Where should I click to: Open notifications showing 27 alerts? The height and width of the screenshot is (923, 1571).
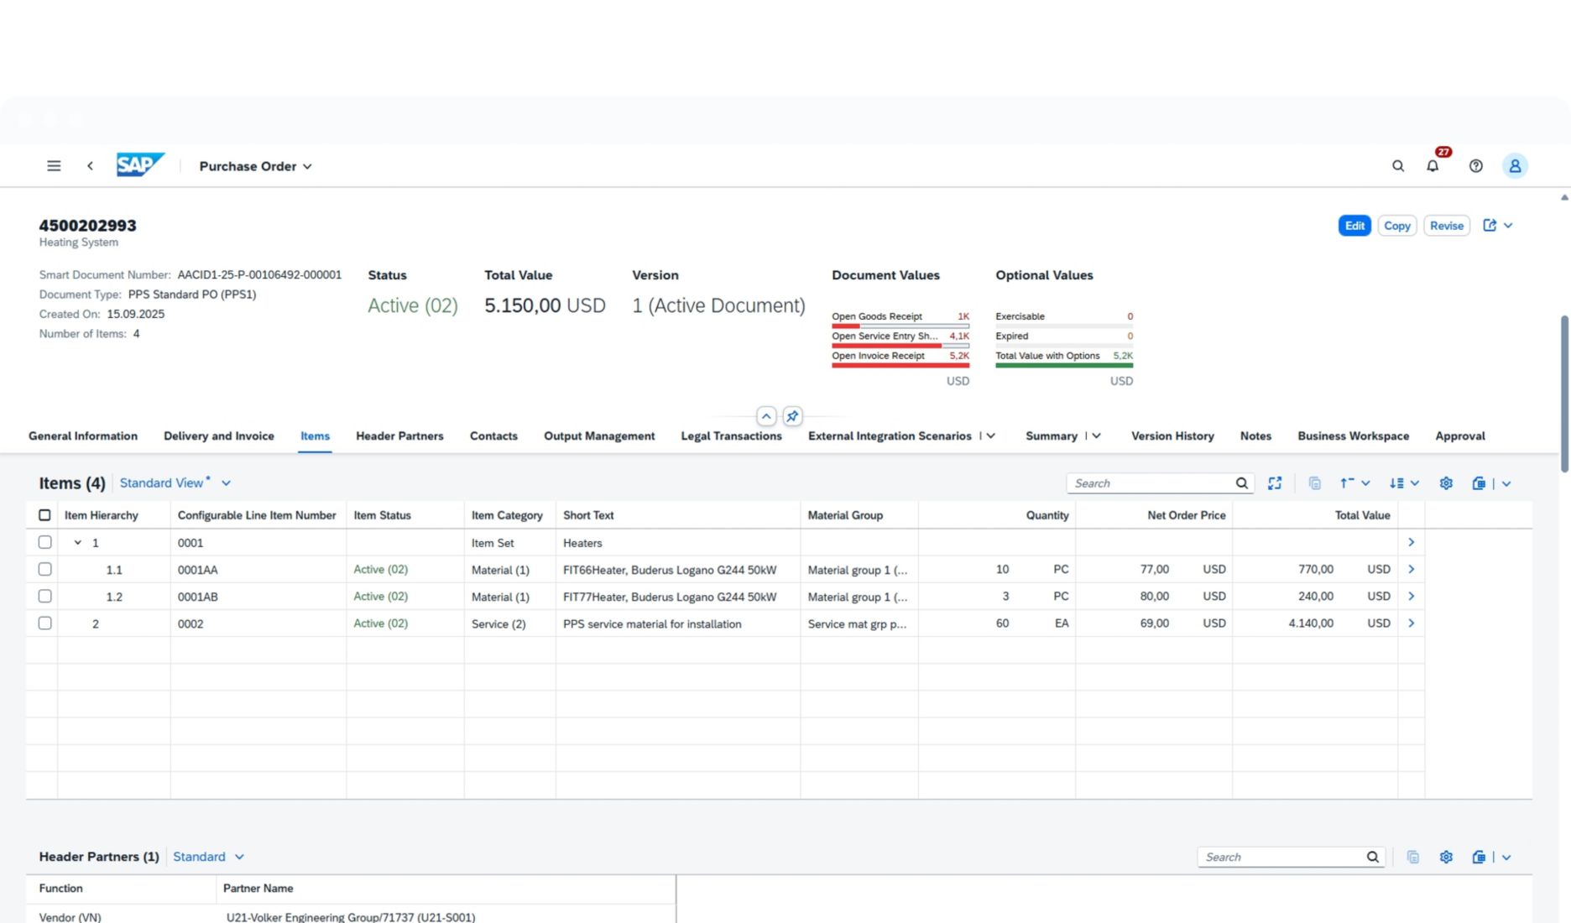(1433, 165)
